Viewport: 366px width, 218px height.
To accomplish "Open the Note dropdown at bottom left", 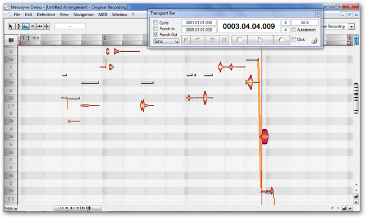I will click(11, 208).
